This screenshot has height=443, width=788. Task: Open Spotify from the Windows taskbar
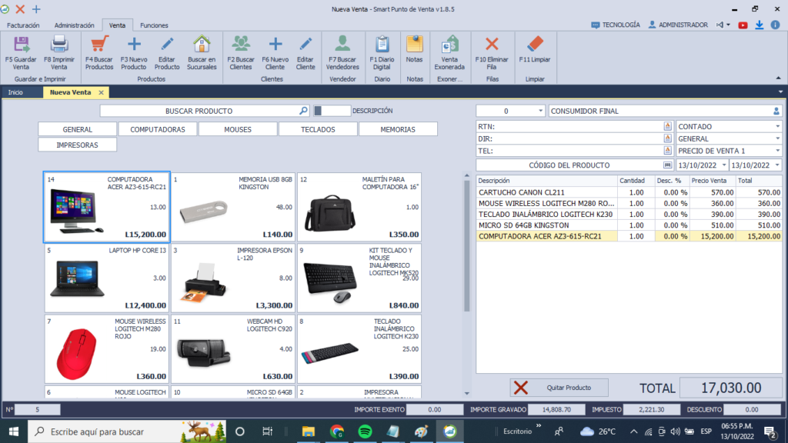click(x=365, y=431)
